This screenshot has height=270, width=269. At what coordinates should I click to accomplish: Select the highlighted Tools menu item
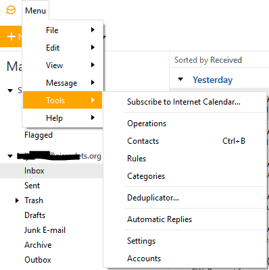coord(62,100)
